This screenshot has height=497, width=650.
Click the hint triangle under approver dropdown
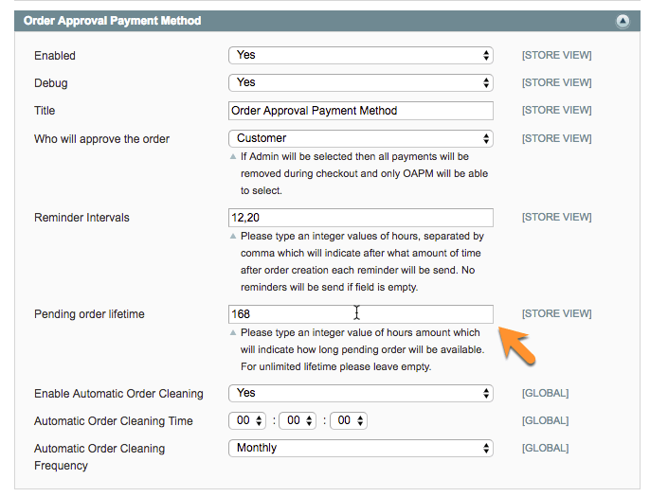coord(233,157)
